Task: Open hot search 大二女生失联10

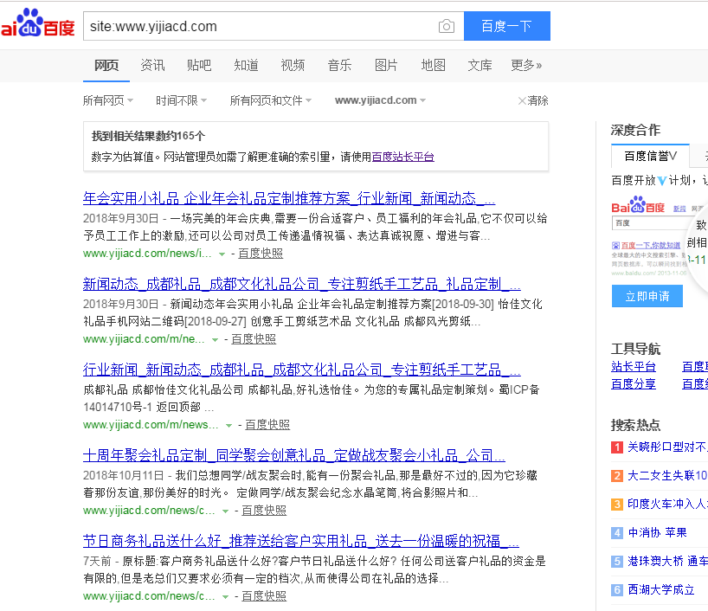Action: pyautogui.click(x=668, y=475)
